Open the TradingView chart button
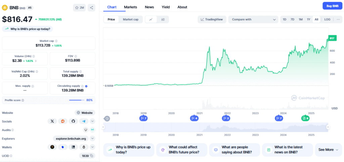Image resolution: width=344 pixels, height=162 pixels. click(212, 19)
